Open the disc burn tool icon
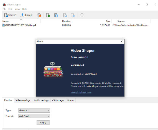 39,15
